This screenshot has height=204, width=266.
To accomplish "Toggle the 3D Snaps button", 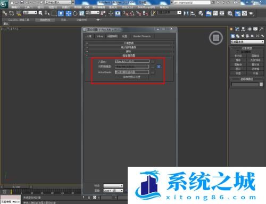I will (x=126, y=13).
